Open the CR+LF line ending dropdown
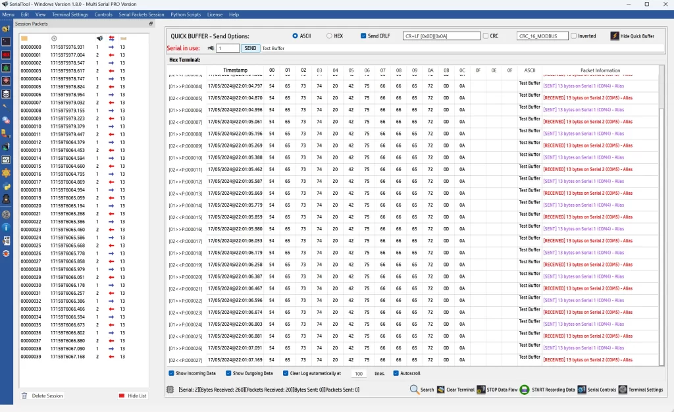Image resolution: width=674 pixels, height=412 pixels. (442, 36)
